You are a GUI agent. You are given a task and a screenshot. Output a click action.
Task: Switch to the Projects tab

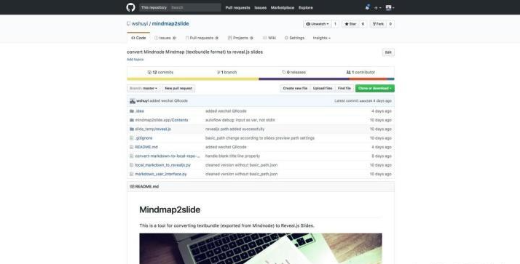coord(240,38)
